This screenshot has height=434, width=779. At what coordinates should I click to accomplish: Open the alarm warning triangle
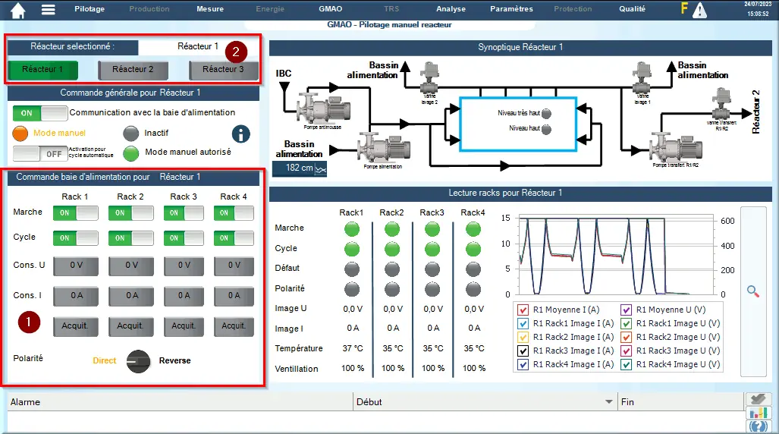point(699,11)
